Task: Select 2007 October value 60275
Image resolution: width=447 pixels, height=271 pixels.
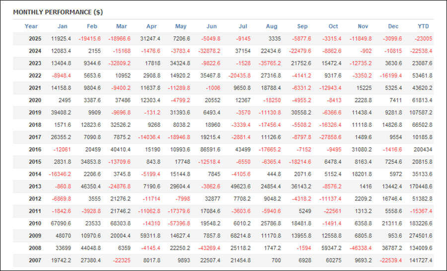Action: 332,260
